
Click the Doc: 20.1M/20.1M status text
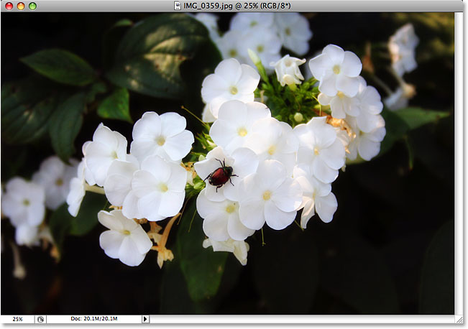[x=94, y=319]
